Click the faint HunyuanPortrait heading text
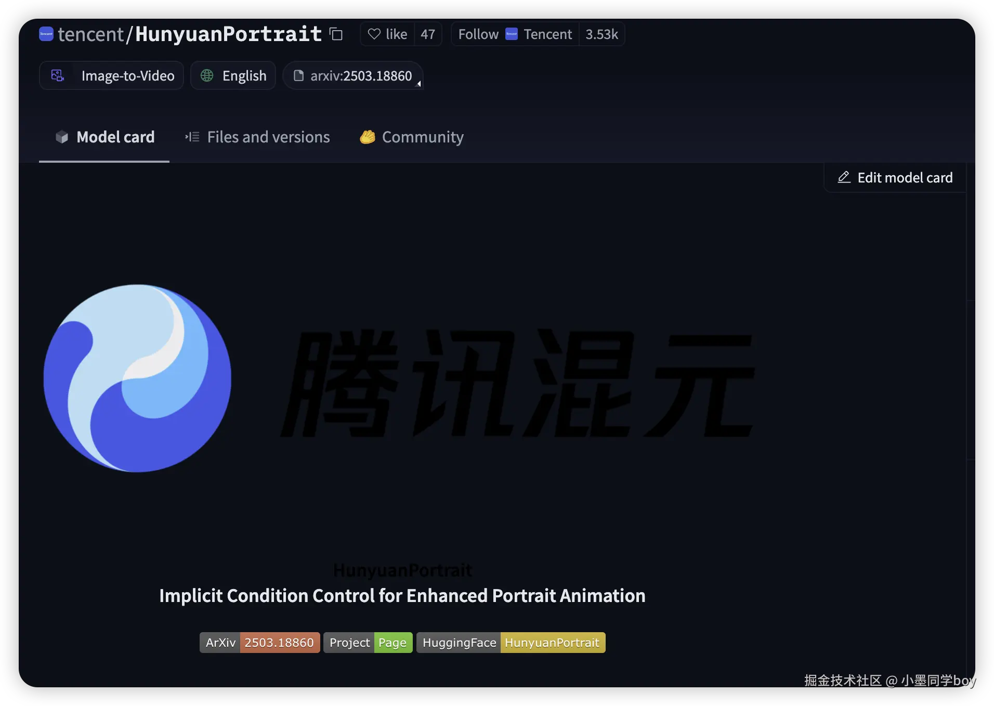The image size is (994, 706). point(402,570)
